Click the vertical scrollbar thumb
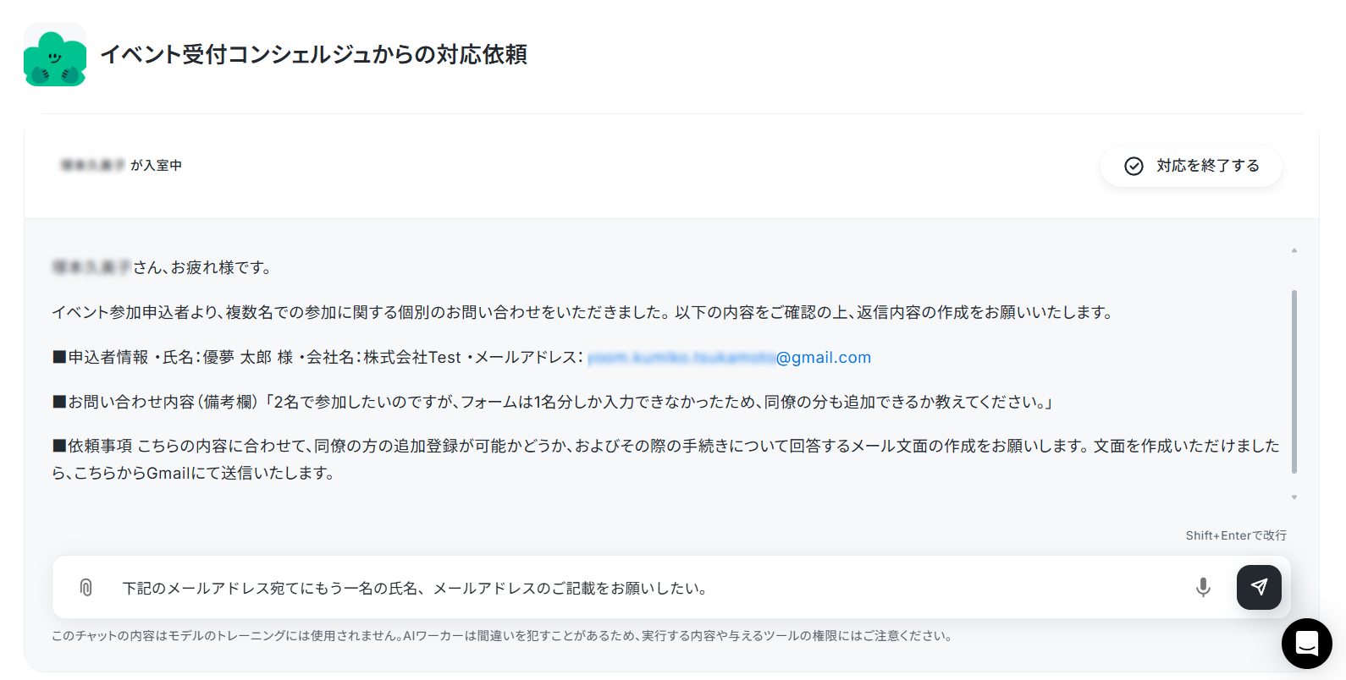This screenshot has height=680, width=1346. 1294,381
